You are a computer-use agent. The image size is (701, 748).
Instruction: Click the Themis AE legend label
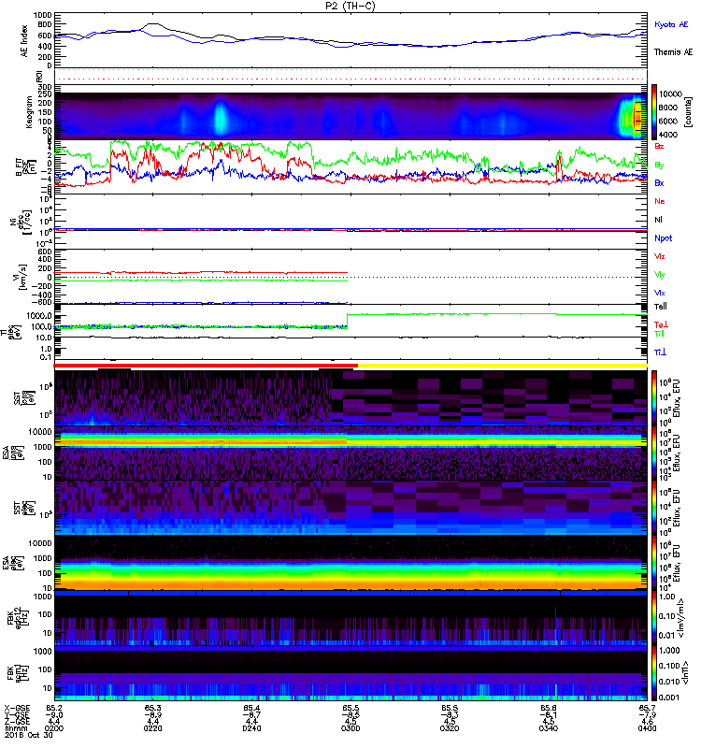click(670, 54)
